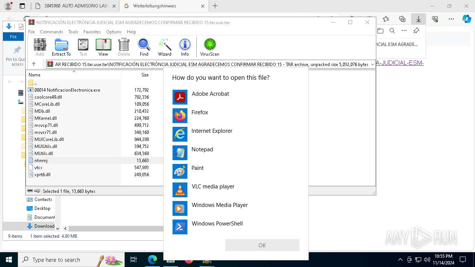Click File tab in Explorer window

[x=13, y=37]
